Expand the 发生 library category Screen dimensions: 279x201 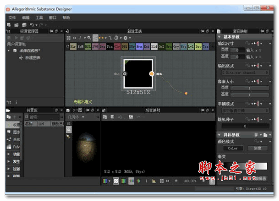pyautogui.click(x=8, y=161)
